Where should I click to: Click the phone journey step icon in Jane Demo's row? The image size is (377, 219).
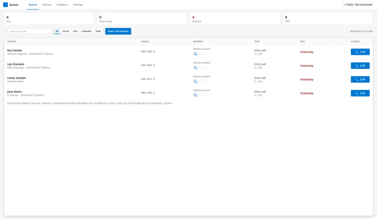(x=195, y=95)
